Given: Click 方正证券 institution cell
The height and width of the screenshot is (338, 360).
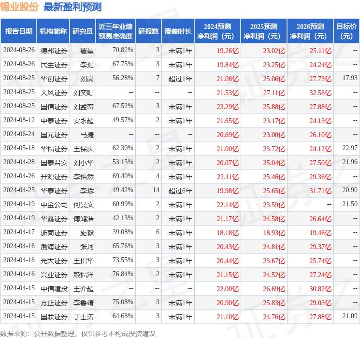Looking at the screenshot, I should [x=54, y=302].
